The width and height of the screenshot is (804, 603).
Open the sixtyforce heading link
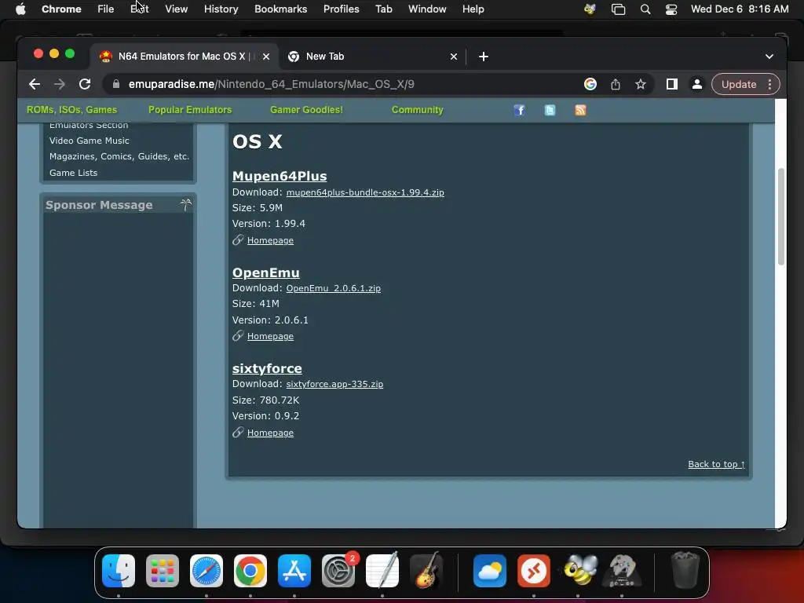pos(267,369)
